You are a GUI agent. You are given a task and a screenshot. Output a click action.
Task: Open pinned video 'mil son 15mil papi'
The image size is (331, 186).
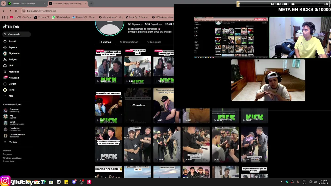click(138, 67)
